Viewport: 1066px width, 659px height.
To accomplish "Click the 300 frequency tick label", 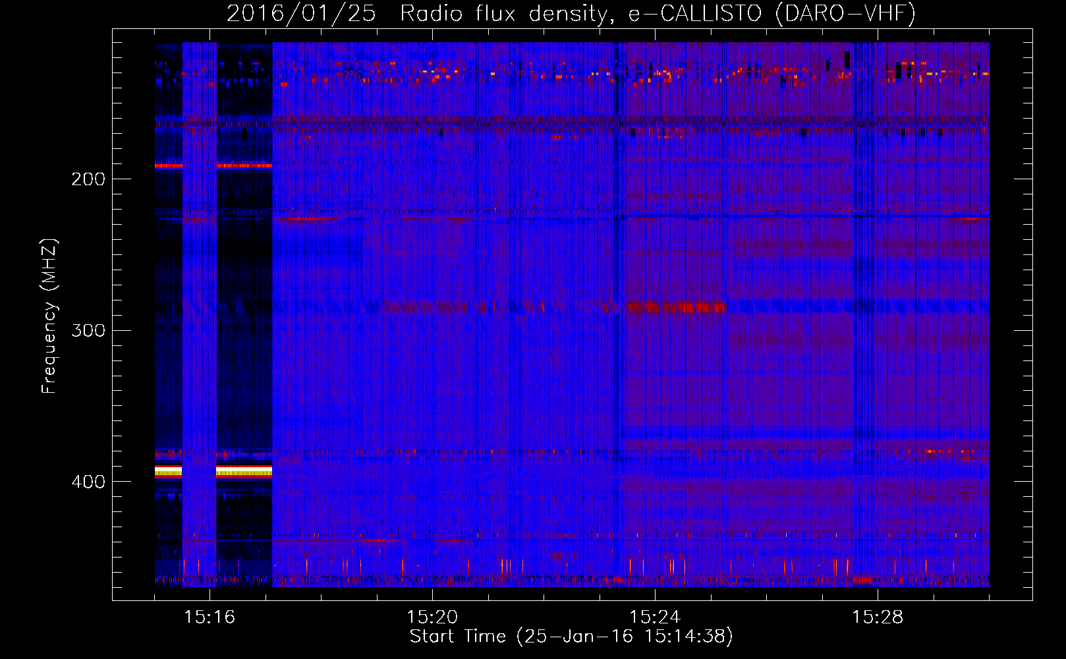I will pyautogui.click(x=88, y=330).
